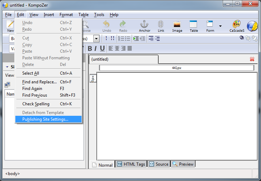Image resolution: width=261 pixels, height=181 pixels.
Task: Open the Form dropdown arrow
Action: tap(220, 26)
